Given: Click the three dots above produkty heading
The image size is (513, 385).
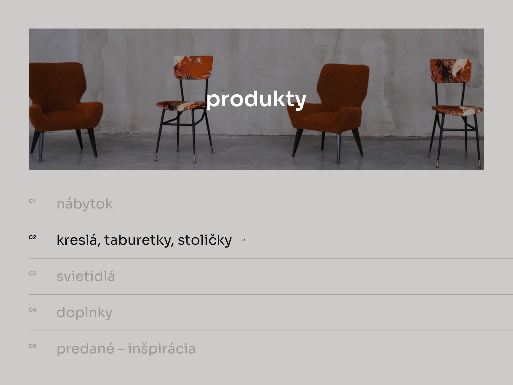Looking at the screenshot, I should (265, 75).
